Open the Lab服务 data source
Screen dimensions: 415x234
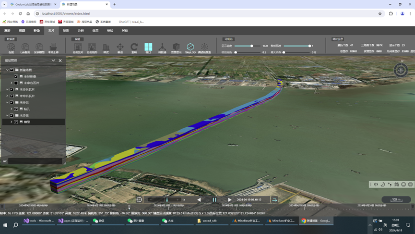[25, 47]
